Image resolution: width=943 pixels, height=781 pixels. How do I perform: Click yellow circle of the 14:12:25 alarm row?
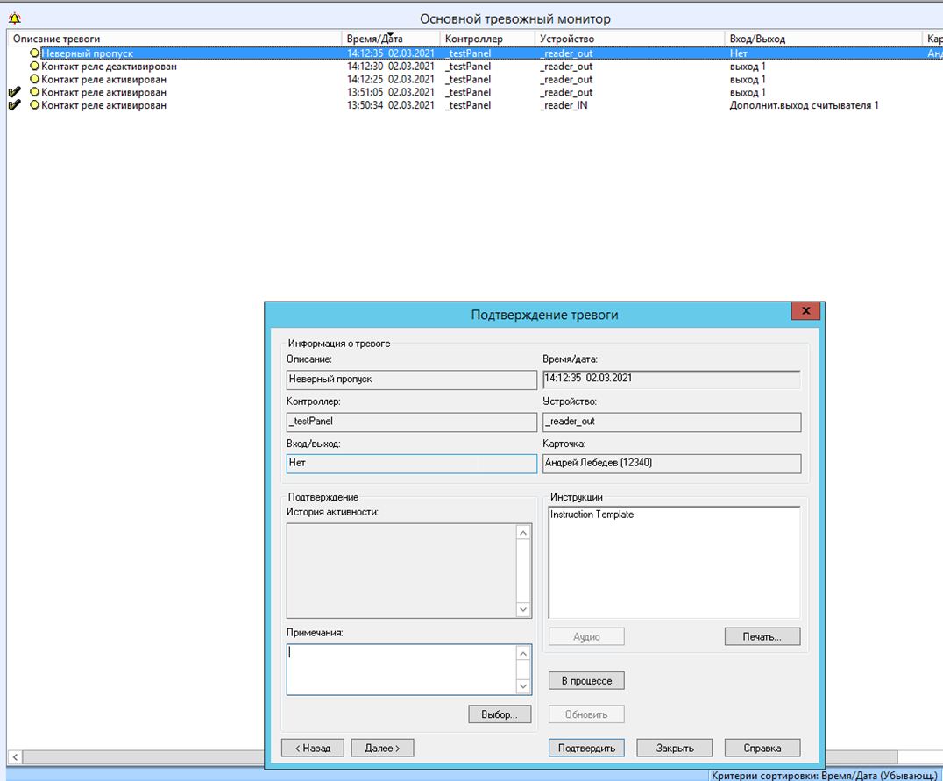click(35, 80)
